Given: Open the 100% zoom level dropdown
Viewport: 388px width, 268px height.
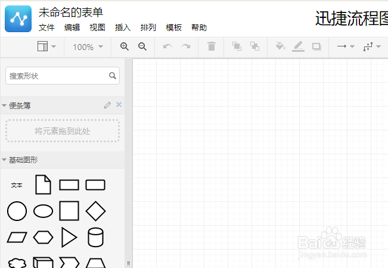Looking at the screenshot, I should point(88,46).
